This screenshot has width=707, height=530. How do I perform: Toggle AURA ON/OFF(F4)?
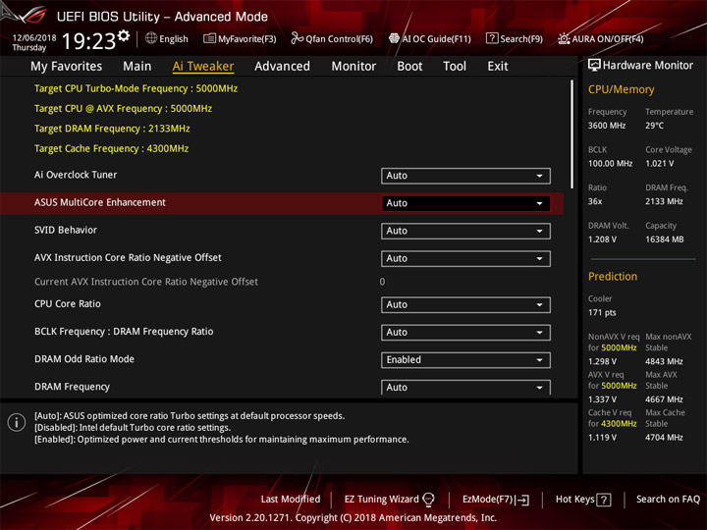[601, 38]
